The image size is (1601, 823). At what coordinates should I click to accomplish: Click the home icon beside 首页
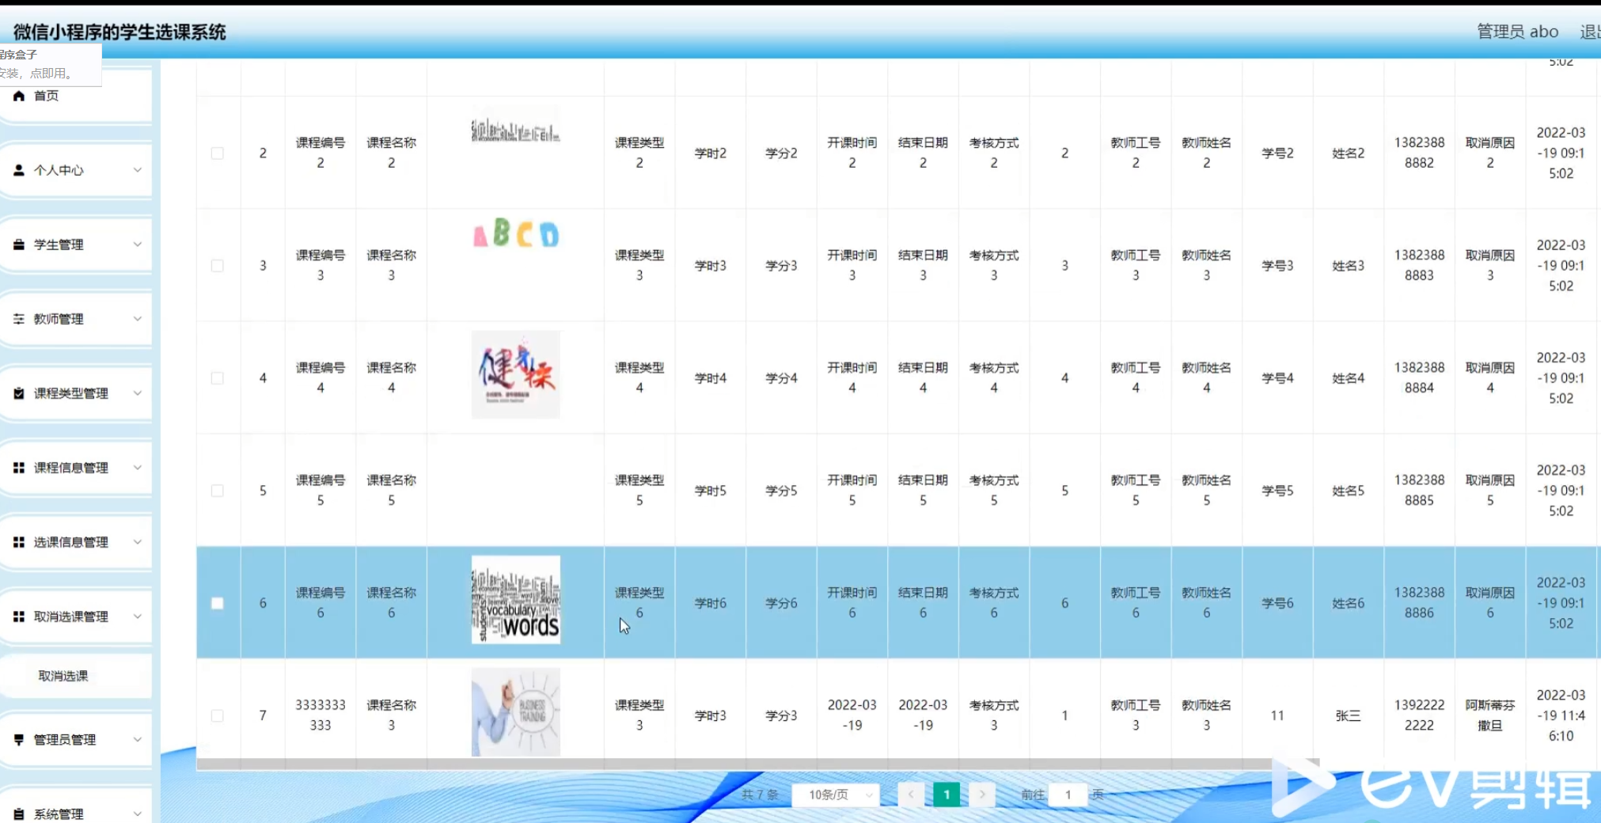[x=19, y=96]
